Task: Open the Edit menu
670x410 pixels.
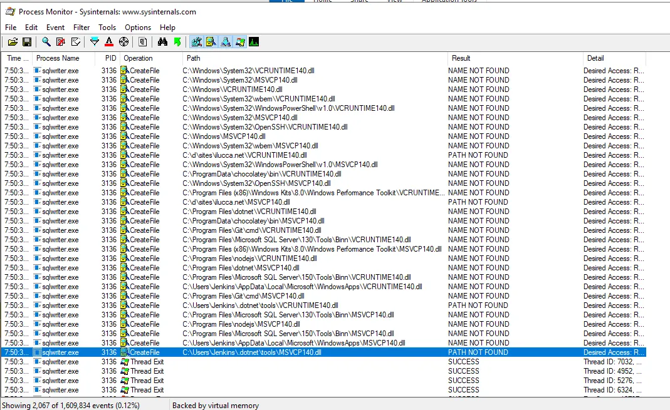Action: [x=31, y=28]
